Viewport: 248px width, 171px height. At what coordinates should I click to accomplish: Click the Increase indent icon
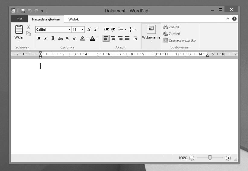pos(113,30)
